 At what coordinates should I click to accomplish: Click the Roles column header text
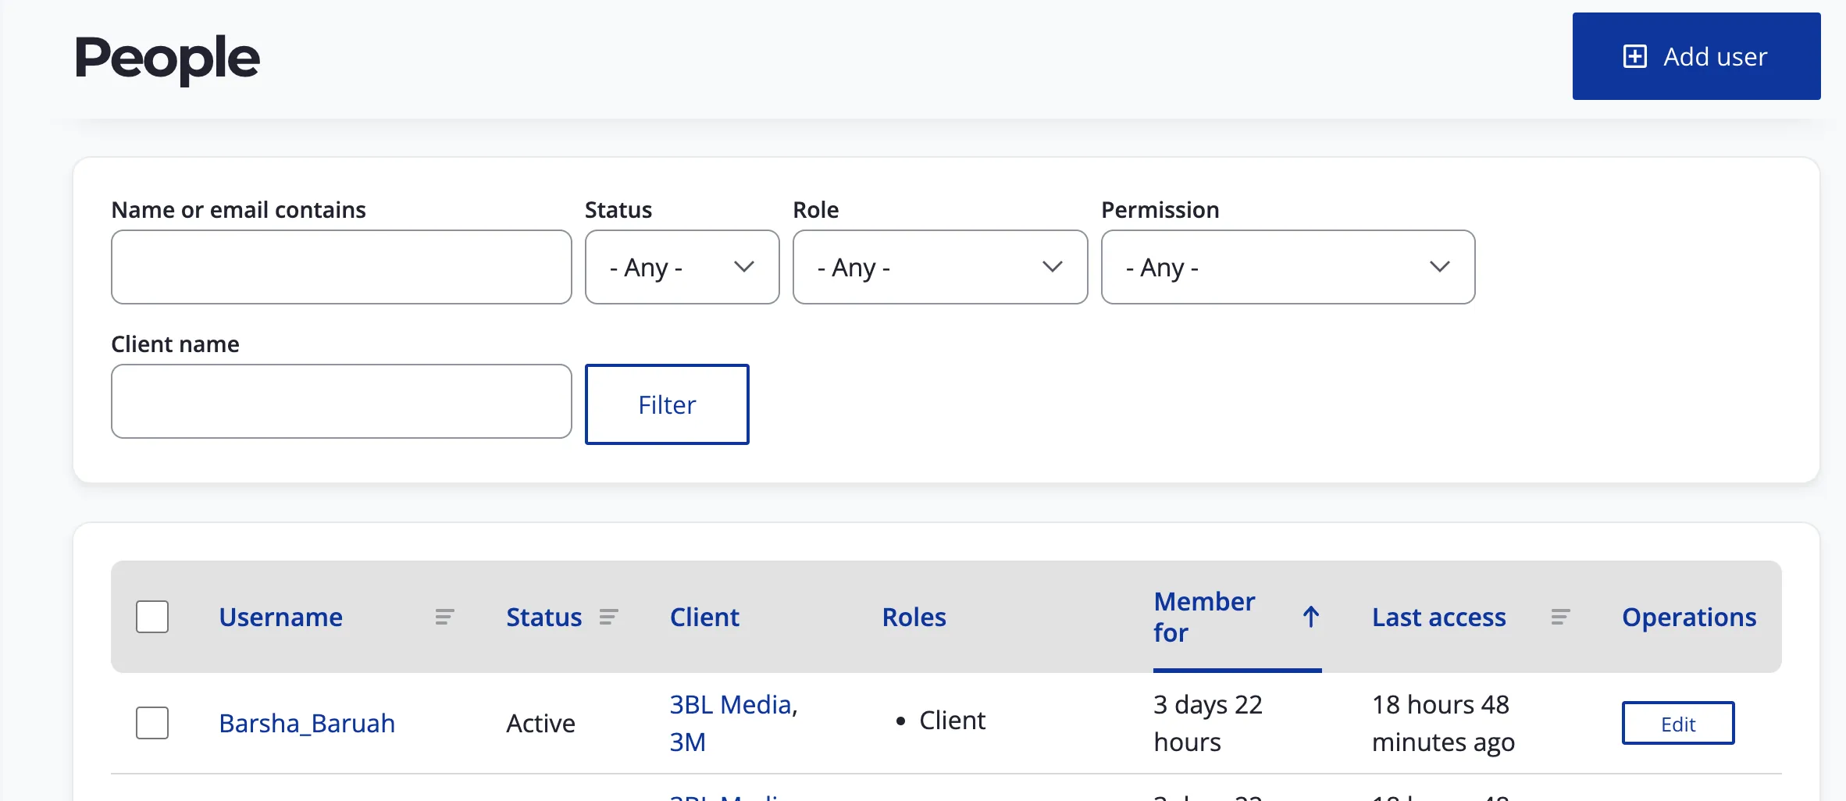pyautogui.click(x=914, y=617)
